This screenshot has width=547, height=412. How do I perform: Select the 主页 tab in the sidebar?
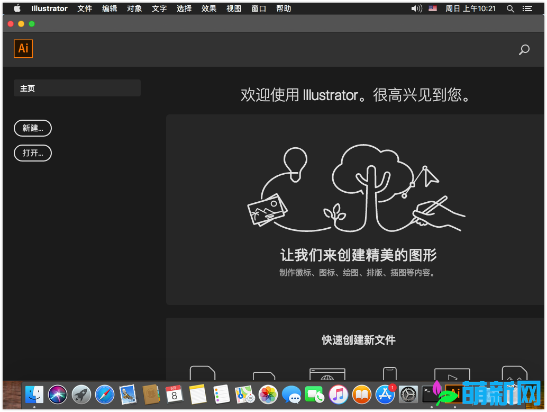(x=77, y=88)
